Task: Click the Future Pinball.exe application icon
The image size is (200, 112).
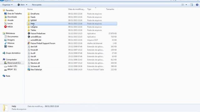Action: (x=29, y=33)
